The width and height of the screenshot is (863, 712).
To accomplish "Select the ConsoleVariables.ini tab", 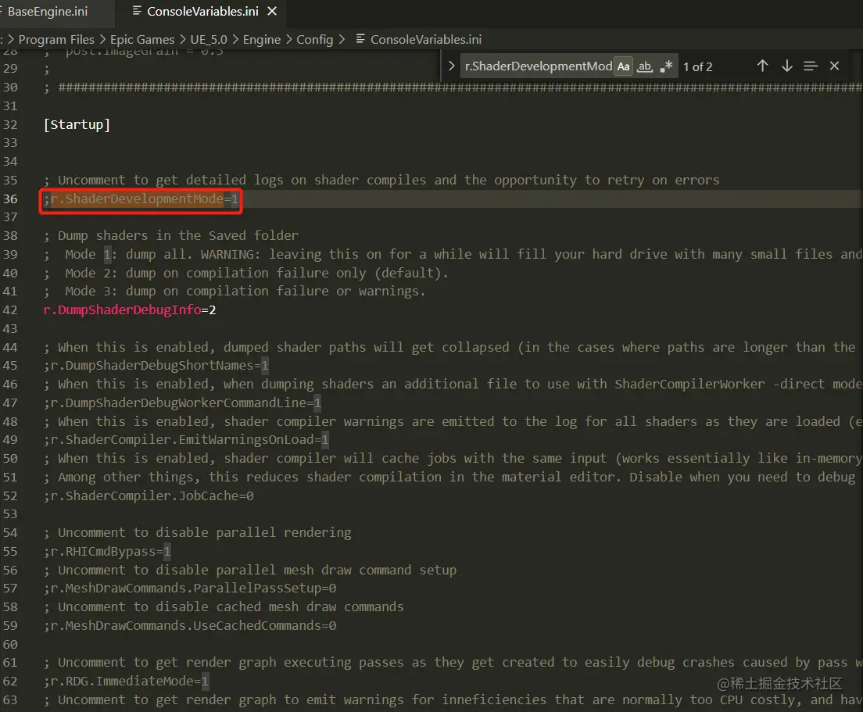I will click(202, 12).
